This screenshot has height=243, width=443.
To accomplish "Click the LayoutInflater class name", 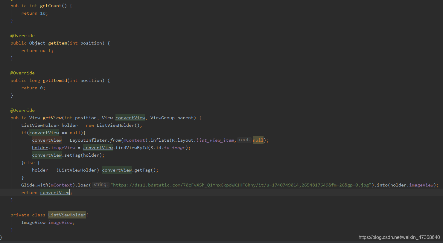I will pos(89,140).
